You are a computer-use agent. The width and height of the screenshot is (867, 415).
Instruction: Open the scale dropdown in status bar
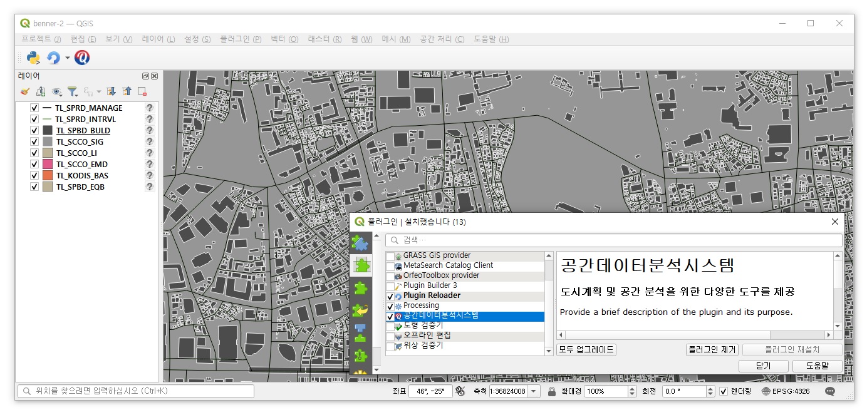point(534,391)
